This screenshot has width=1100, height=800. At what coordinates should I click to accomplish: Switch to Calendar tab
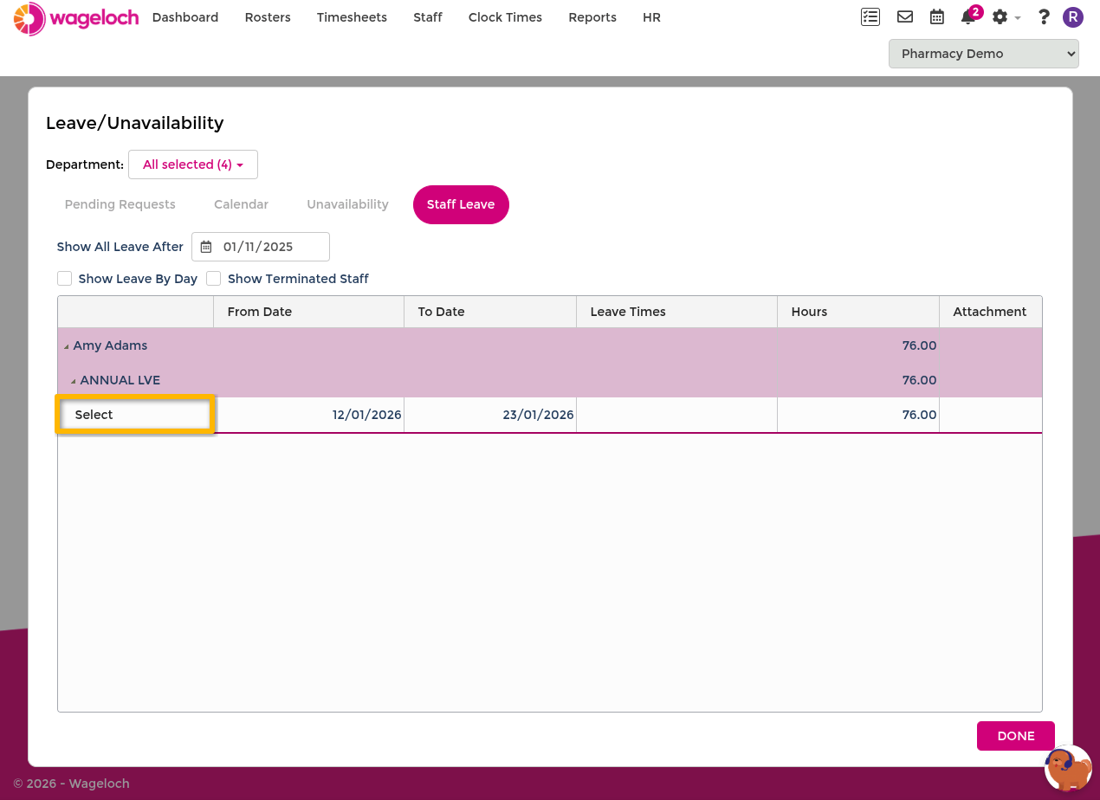(x=242, y=204)
